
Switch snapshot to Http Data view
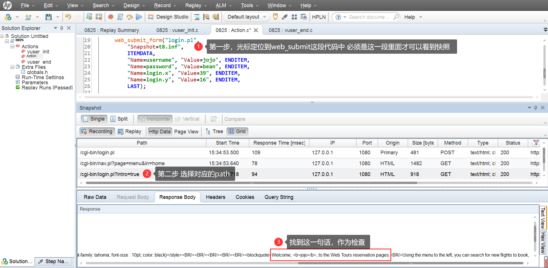pyautogui.click(x=160, y=131)
